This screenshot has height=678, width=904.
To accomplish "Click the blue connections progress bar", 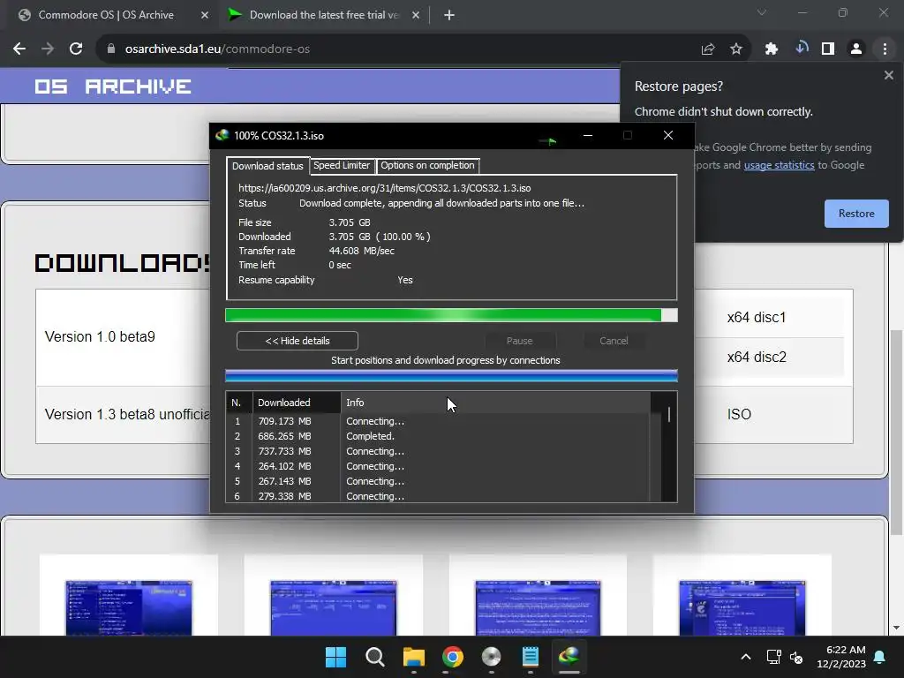I will (x=451, y=376).
